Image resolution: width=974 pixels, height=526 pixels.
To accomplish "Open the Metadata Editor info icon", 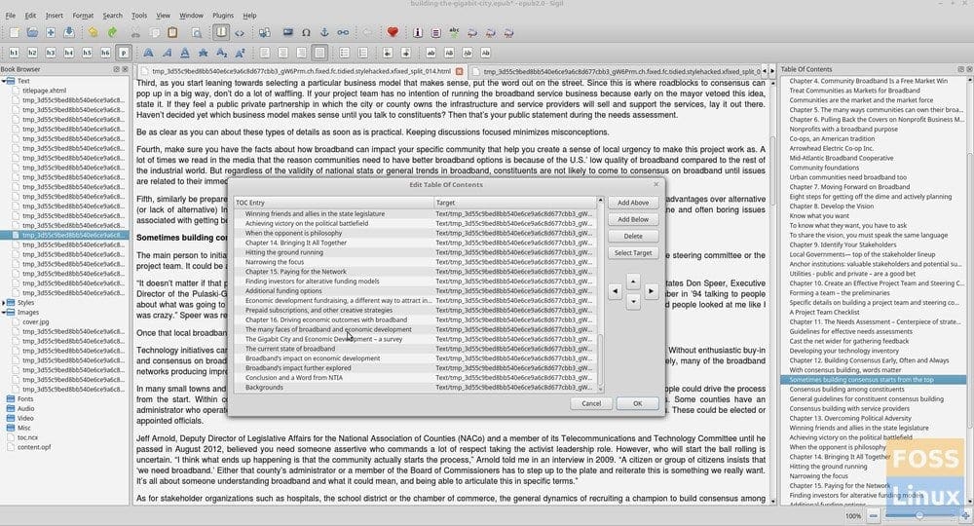I will (418, 32).
